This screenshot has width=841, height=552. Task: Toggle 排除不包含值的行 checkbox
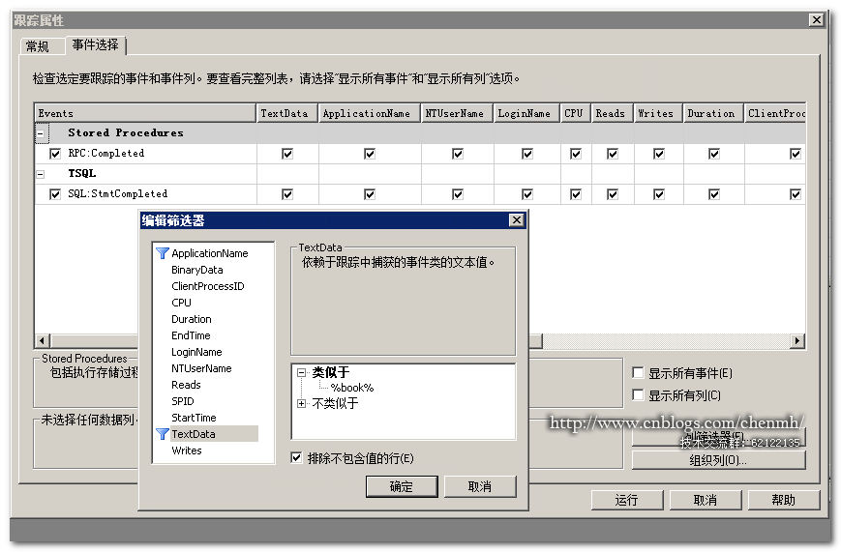pyautogui.click(x=296, y=457)
